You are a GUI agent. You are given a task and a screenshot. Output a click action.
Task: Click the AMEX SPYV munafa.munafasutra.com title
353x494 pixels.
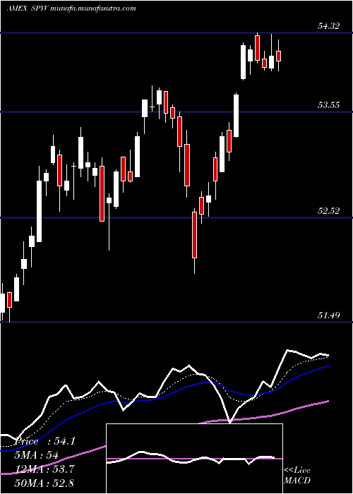(71, 8)
